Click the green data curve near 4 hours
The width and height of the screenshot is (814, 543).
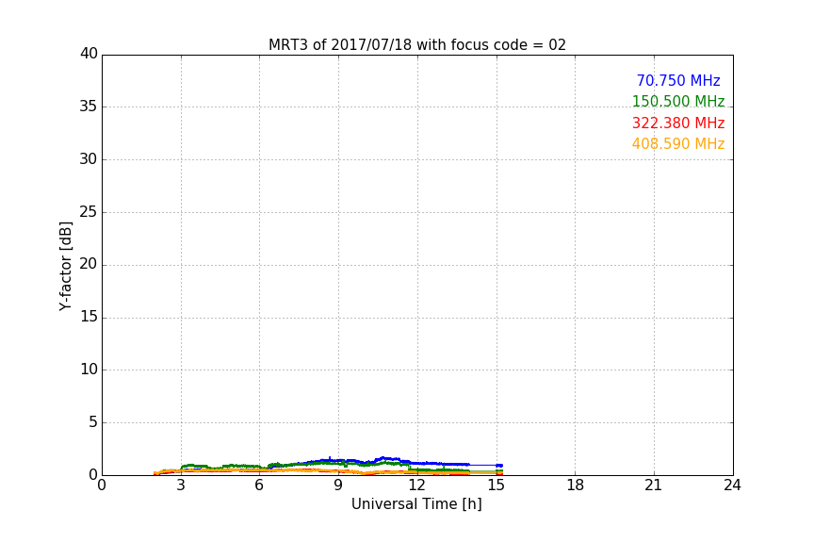207,467
